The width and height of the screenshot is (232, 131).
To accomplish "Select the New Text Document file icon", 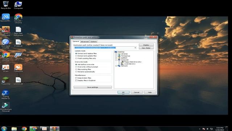I will pyautogui.click(x=18, y=31).
